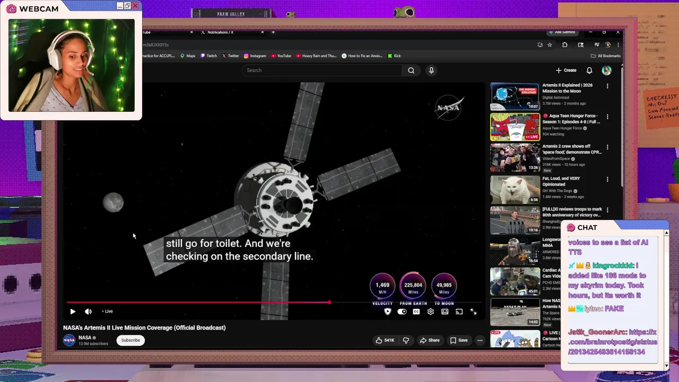Viewport: 679px width, 382px height.
Task: Open Chrome three-dot main menu
Action: click(618, 45)
